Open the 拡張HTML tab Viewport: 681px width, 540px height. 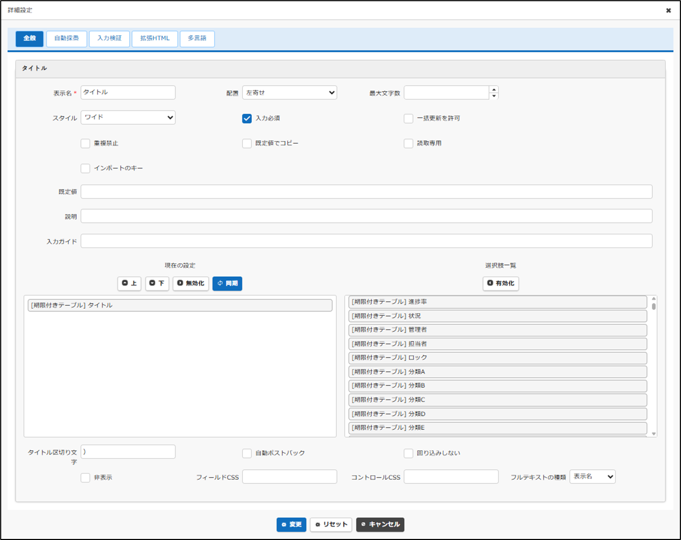point(155,38)
